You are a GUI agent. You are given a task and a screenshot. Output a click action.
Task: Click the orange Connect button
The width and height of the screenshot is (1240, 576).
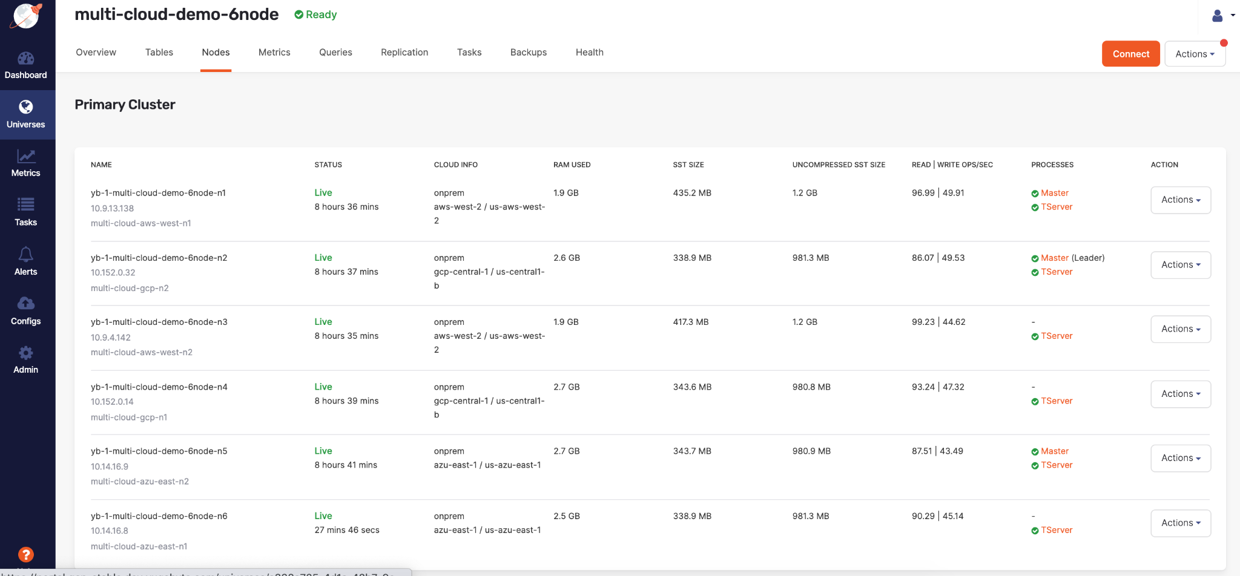click(1130, 54)
